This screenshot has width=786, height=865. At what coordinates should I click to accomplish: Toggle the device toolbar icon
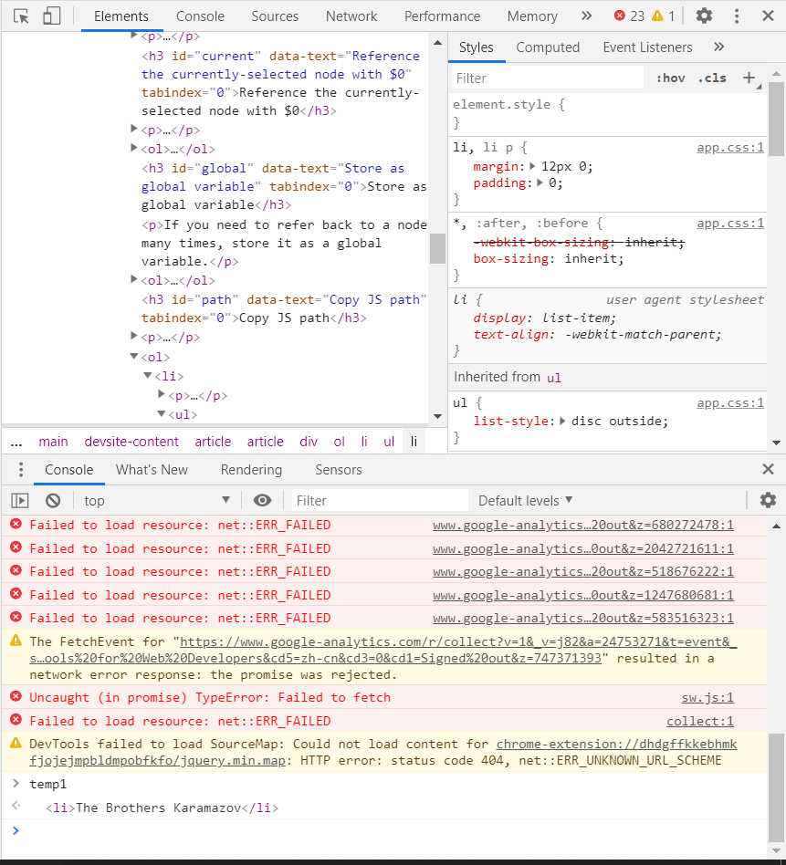(51, 16)
